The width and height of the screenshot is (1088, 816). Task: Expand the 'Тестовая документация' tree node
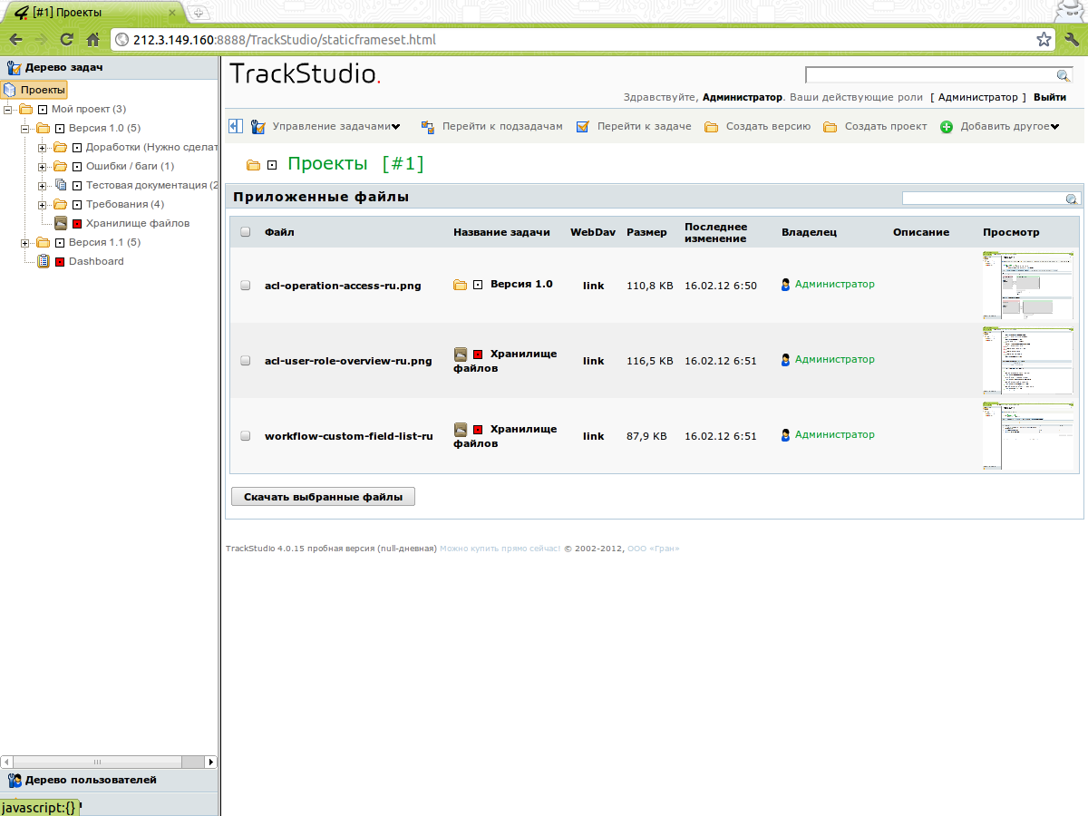coord(43,185)
